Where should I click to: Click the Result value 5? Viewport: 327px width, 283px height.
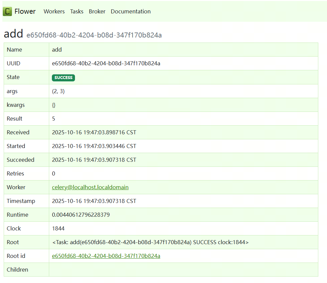53,119
